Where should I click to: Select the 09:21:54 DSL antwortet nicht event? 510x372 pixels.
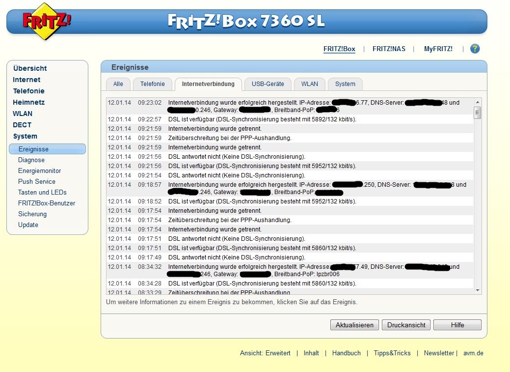pos(290,175)
